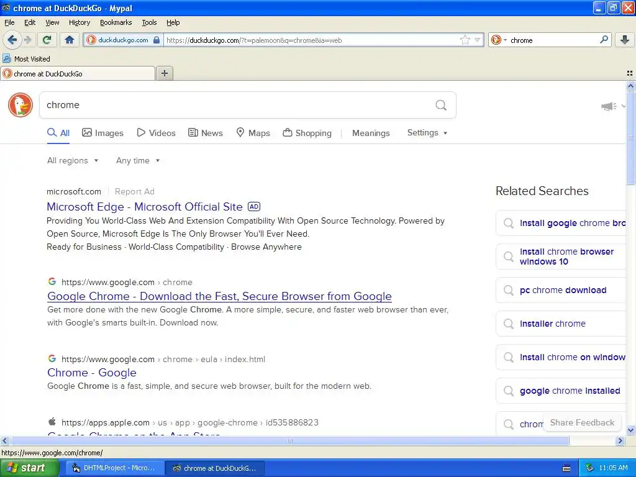Submit search with the page magnifier icon
The image size is (636, 477).
(x=441, y=105)
